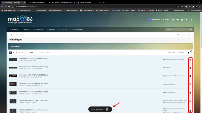Image resolution: width=202 pixels, height=113 pixels.
Task: Open the Donazione menu item
Action: pyautogui.click(x=38, y=29)
